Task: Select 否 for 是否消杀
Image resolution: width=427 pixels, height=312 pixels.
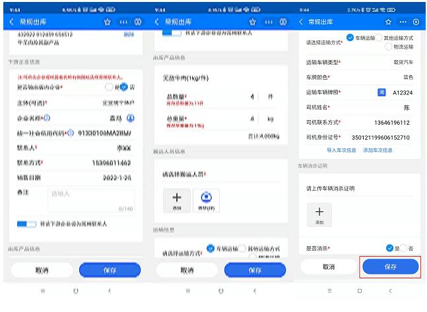Action: click(404, 248)
